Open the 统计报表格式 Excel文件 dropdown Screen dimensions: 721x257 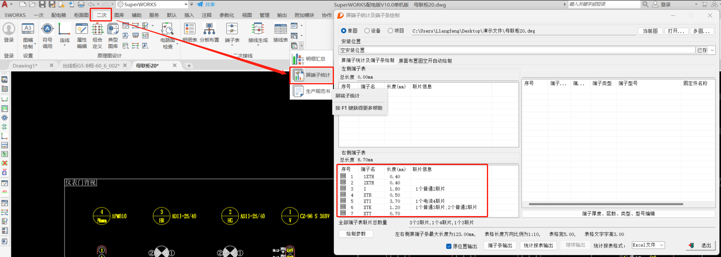coord(661,245)
